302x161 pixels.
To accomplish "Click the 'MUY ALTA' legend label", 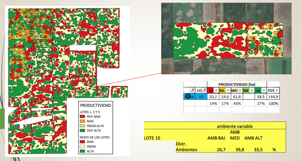I will pos(94,130).
